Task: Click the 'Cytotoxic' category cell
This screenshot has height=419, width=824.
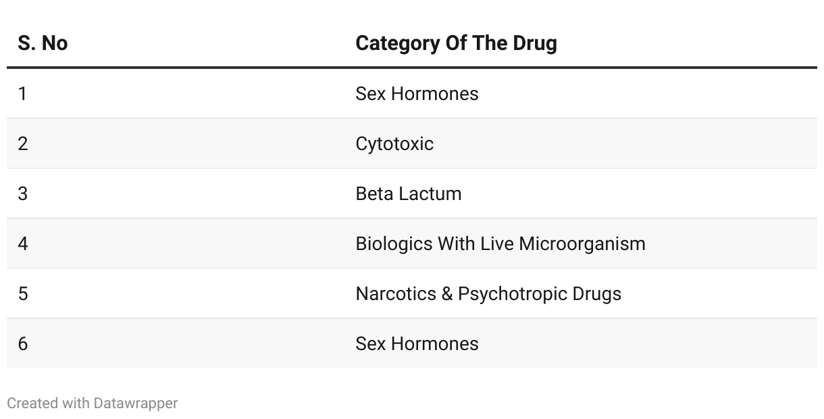Action: pyautogui.click(x=394, y=143)
